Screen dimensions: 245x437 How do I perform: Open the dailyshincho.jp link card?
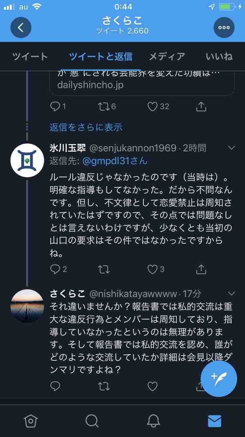(x=142, y=83)
